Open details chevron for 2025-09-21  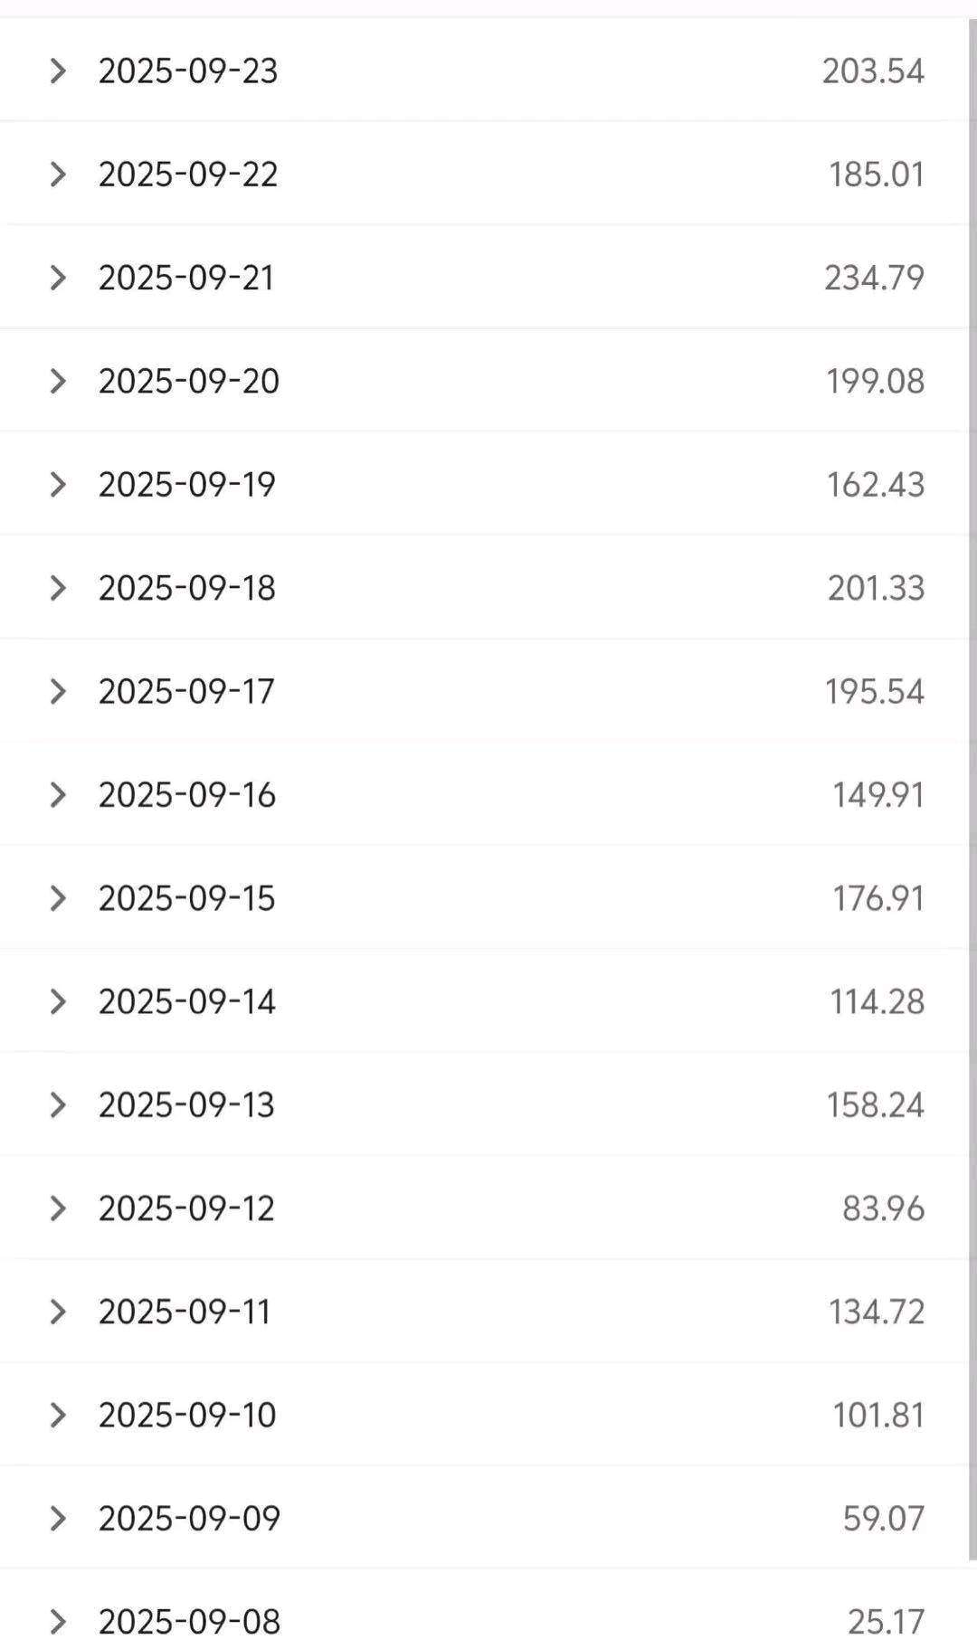pyautogui.click(x=58, y=278)
